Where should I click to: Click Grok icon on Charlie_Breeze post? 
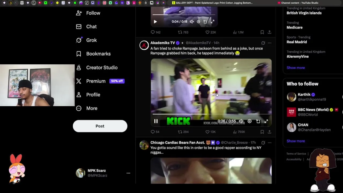point(263,143)
